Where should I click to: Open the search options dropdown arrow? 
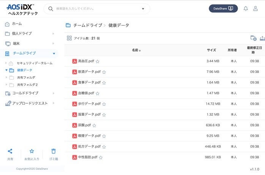(143, 9)
